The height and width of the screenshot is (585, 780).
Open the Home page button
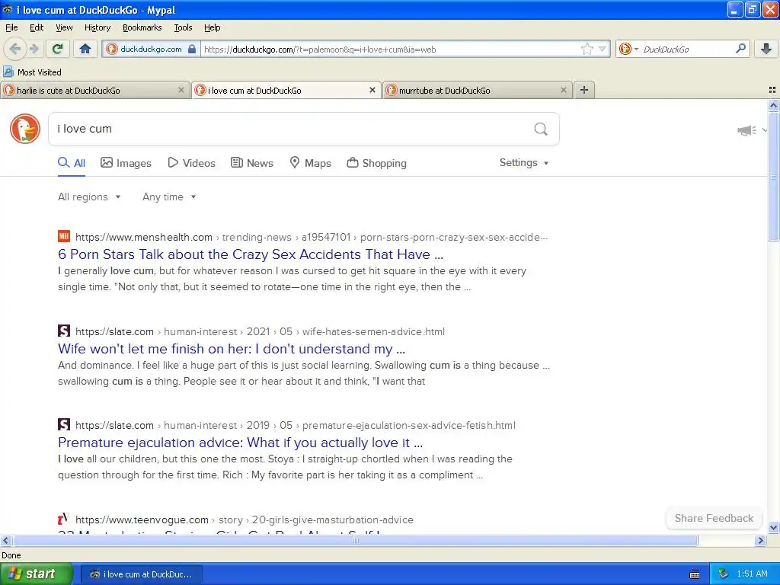85,49
